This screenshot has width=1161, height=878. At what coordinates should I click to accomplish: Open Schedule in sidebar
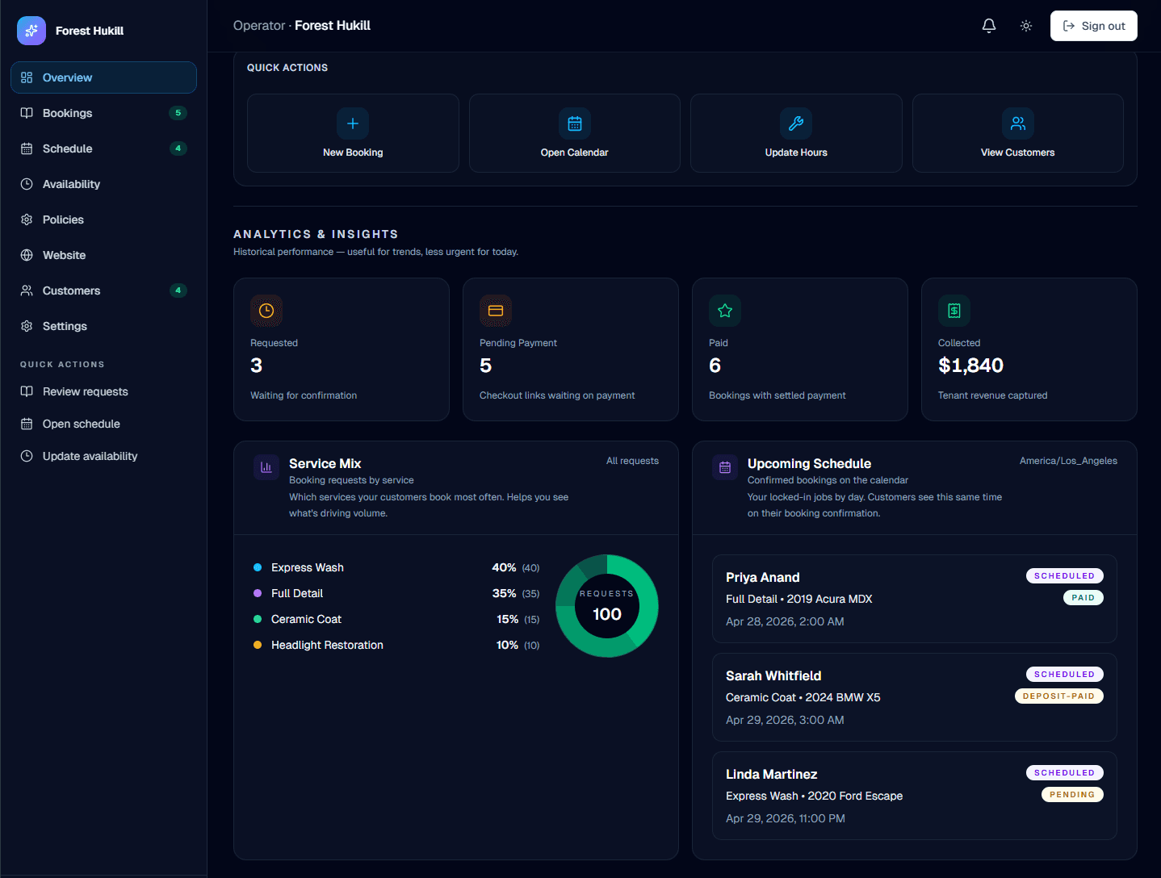(103, 148)
